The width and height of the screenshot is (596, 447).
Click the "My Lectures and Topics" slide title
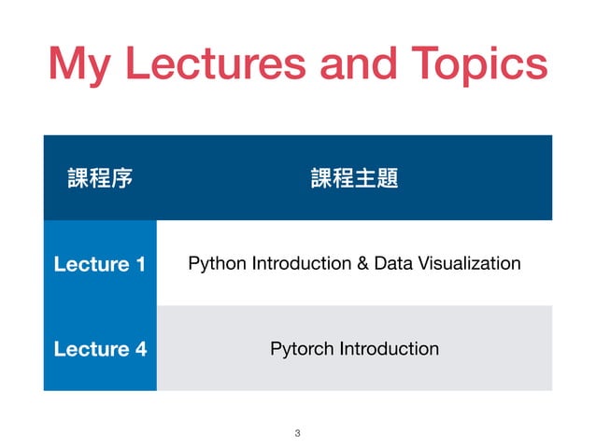click(x=298, y=64)
